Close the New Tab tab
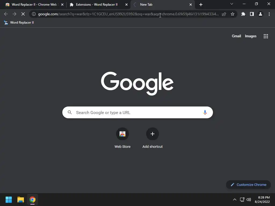This screenshot has height=206, width=275. 191,5
